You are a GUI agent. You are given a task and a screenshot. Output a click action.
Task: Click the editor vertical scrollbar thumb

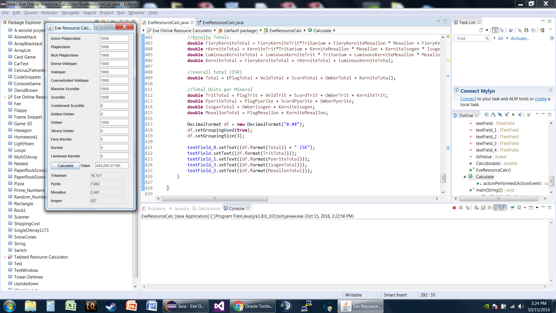[443, 178]
